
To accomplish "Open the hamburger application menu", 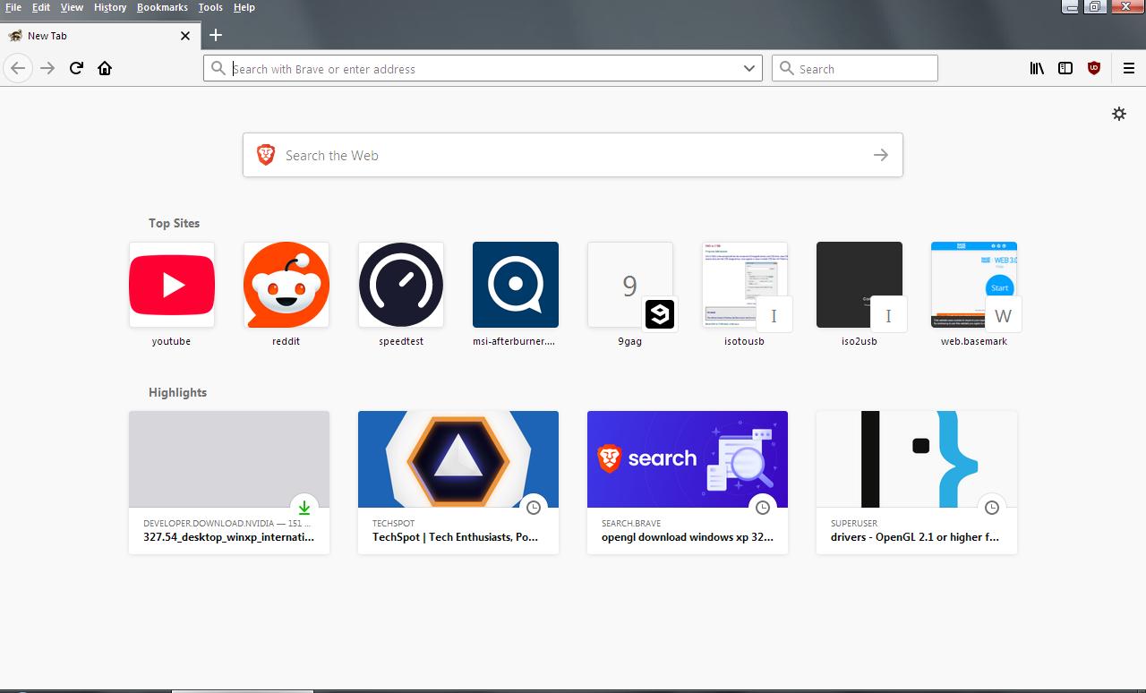I will pos(1129,68).
